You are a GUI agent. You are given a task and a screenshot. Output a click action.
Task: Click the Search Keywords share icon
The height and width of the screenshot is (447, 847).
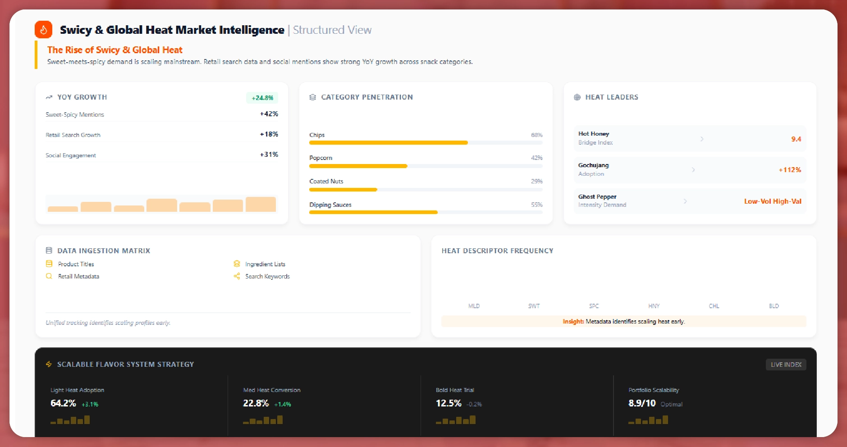[237, 276]
